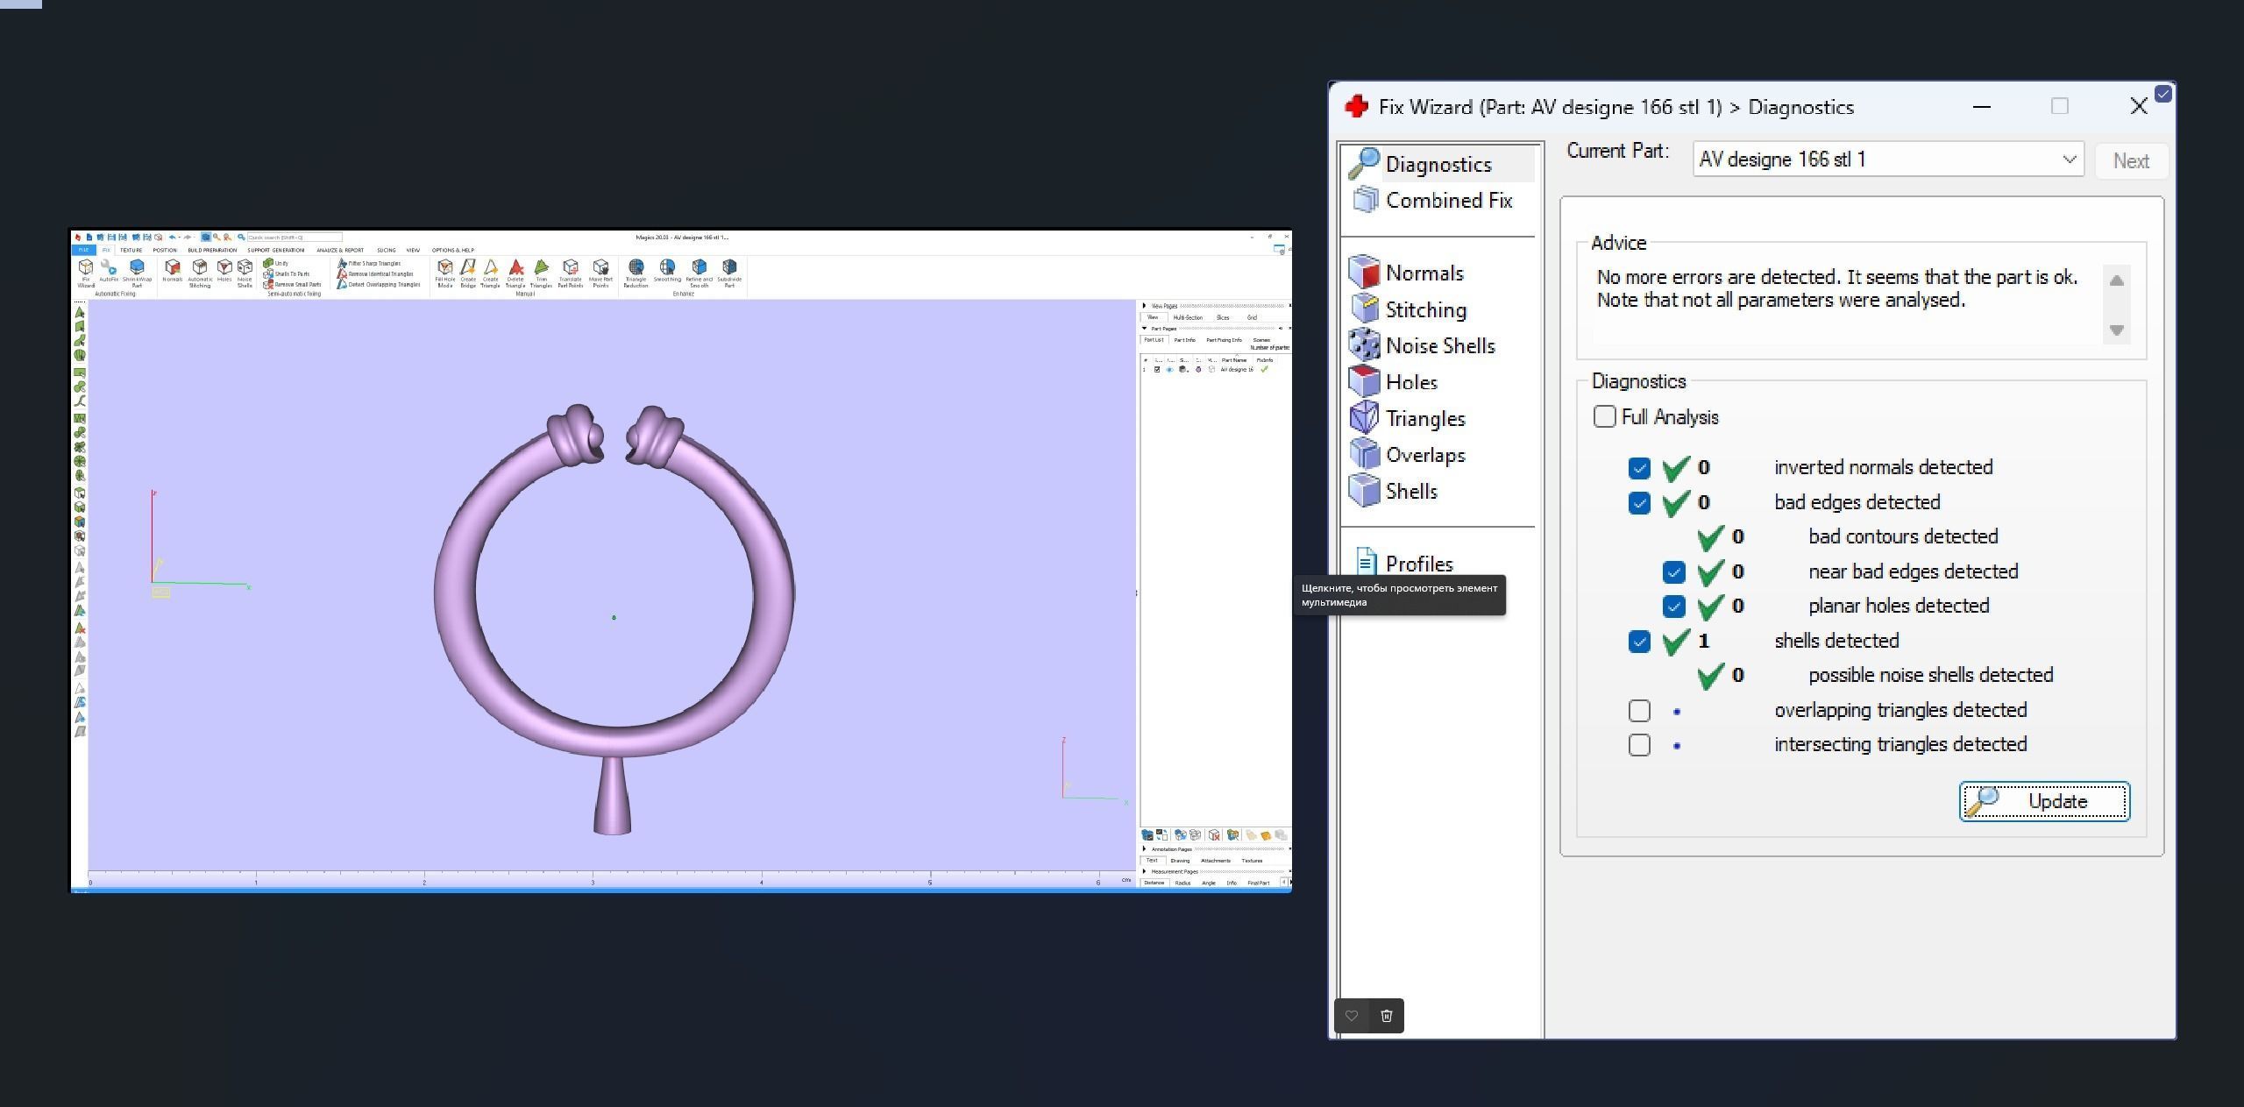Open the Shells fix page

1410,492
